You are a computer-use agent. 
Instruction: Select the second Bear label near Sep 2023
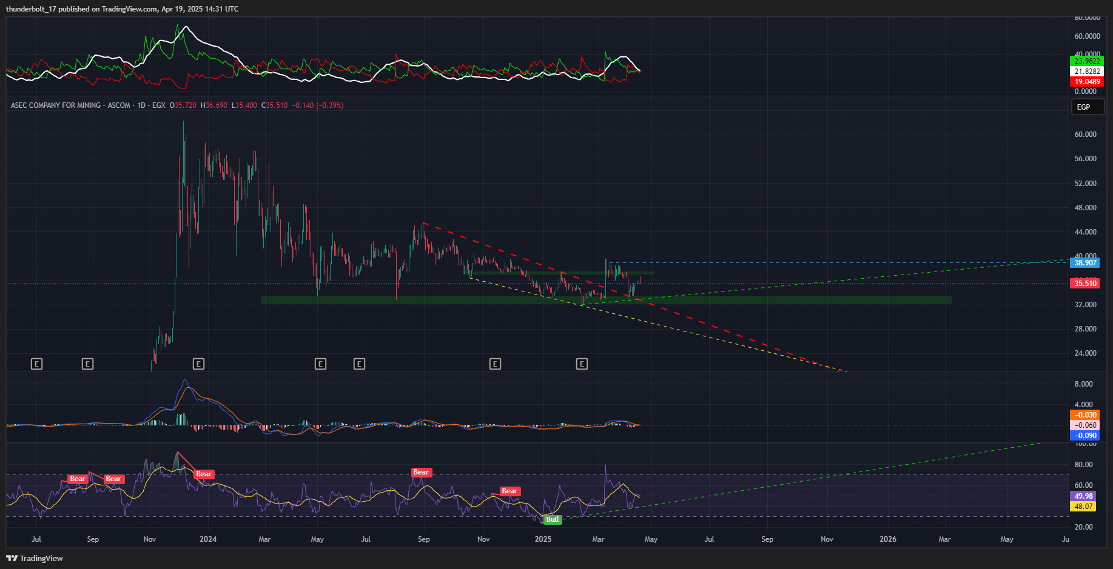click(x=113, y=479)
